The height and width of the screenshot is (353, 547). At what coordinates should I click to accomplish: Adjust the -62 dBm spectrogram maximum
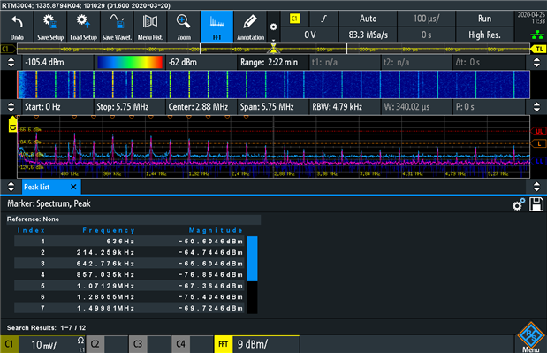point(201,63)
